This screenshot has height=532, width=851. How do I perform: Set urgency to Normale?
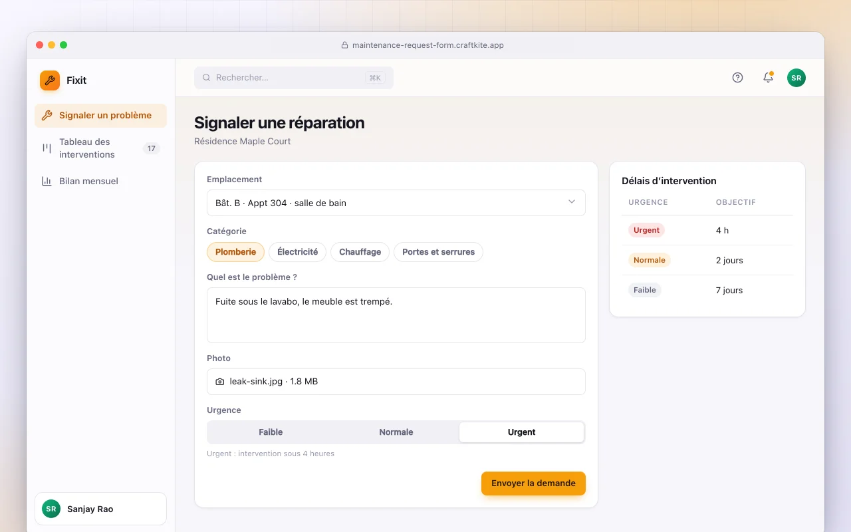tap(396, 432)
